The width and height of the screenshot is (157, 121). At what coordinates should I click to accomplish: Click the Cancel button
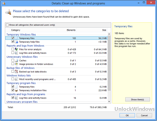(x=144, y=115)
